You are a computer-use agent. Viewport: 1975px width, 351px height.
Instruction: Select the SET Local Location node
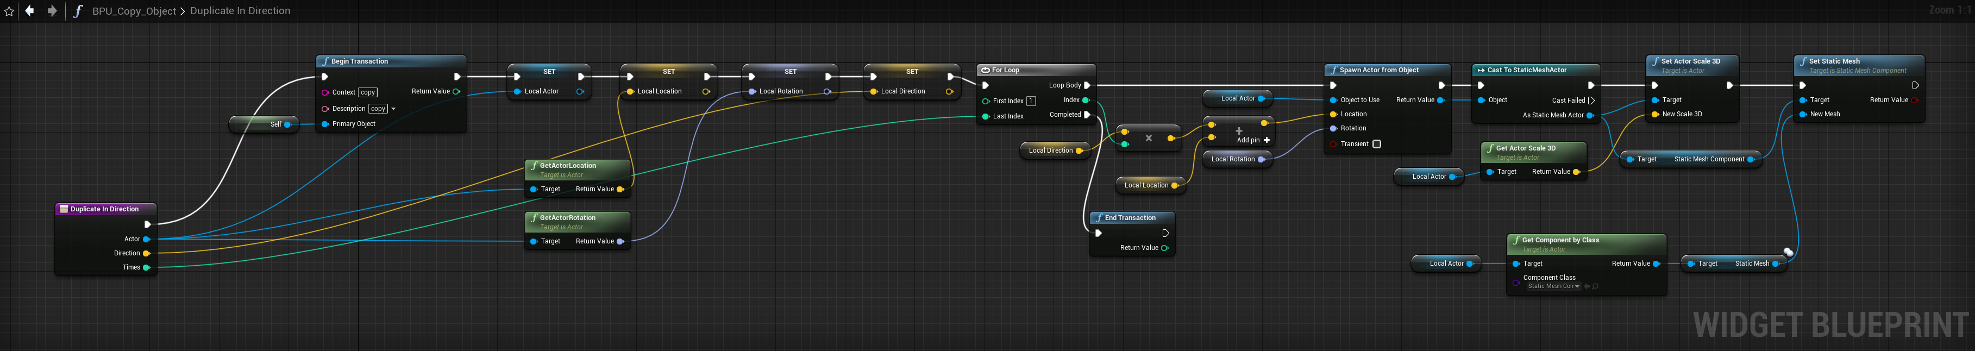coord(668,82)
